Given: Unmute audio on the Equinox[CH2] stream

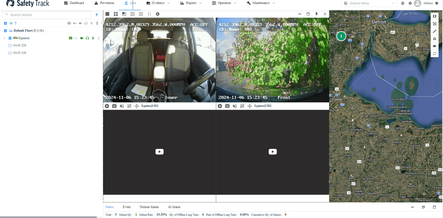Looking at the screenshot, I should (x=235, y=106).
